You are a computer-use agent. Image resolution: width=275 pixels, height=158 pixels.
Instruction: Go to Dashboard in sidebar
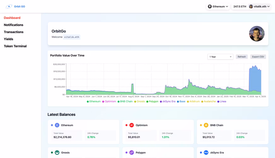coord(12,18)
